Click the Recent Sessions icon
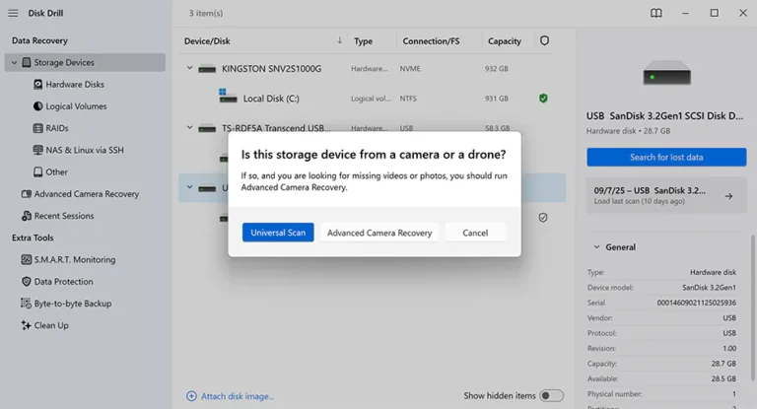 (26, 216)
